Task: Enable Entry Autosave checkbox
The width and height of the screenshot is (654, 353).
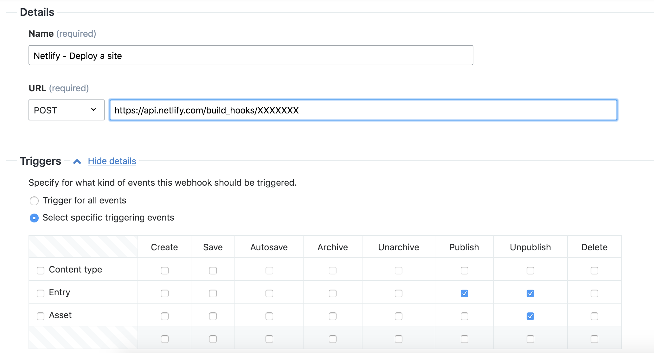Action: pyautogui.click(x=269, y=293)
